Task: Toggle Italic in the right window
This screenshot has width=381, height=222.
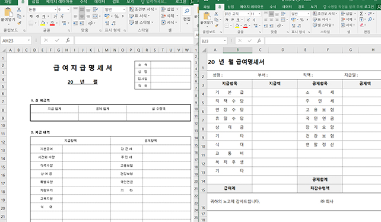Action: pyautogui.click(x=233, y=20)
